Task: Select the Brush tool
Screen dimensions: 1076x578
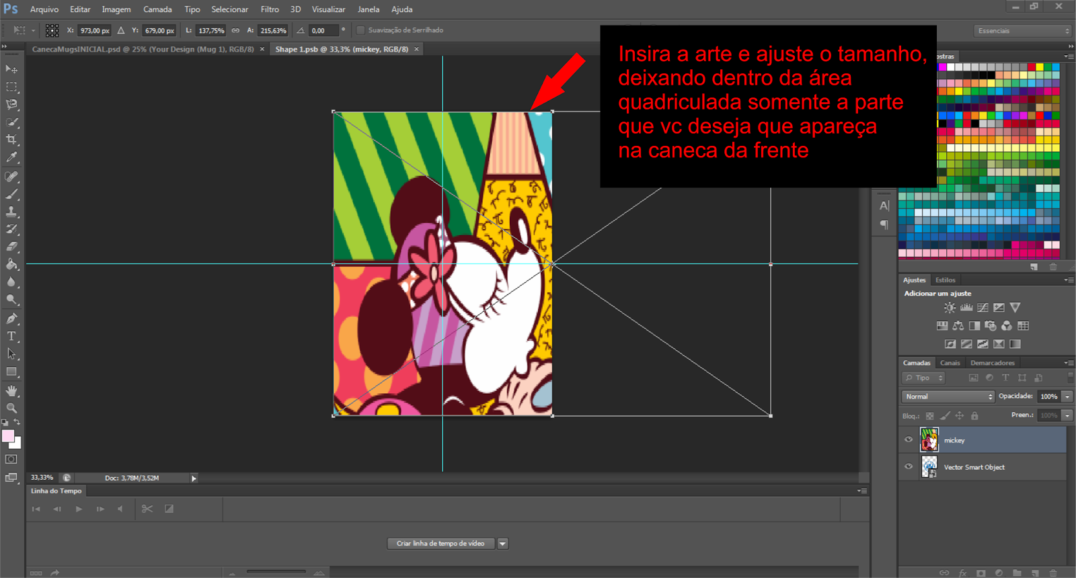Action: point(11,194)
